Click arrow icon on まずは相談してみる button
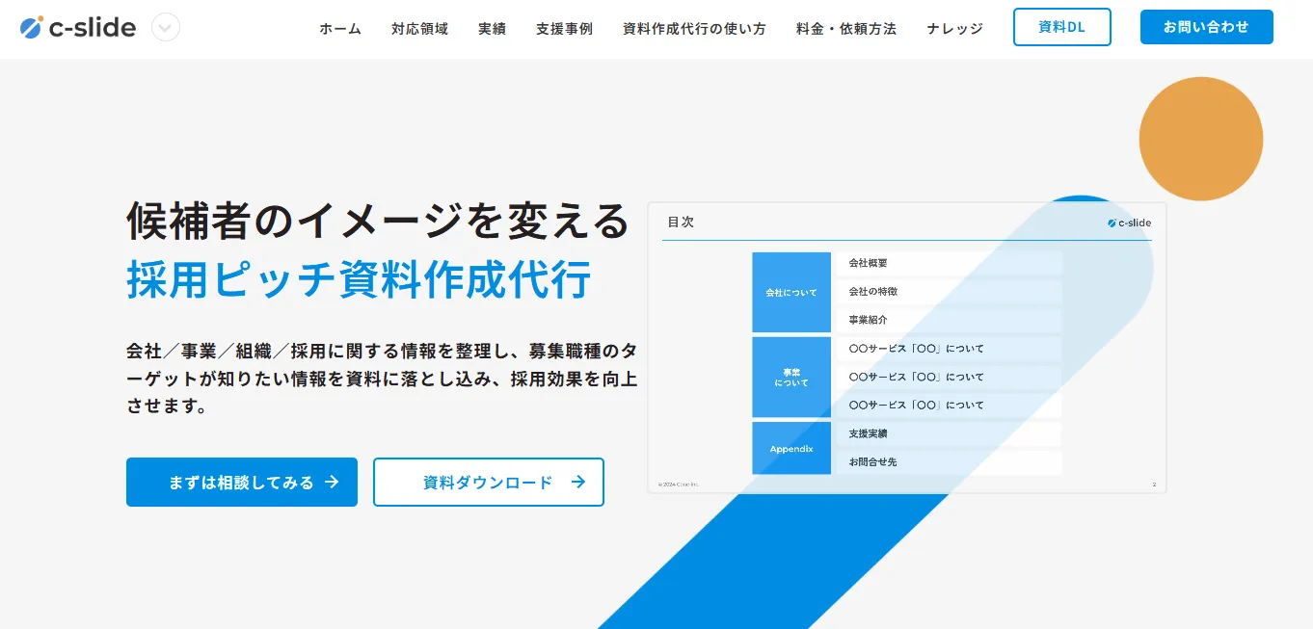 pyautogui.click(x=332, y=482)
